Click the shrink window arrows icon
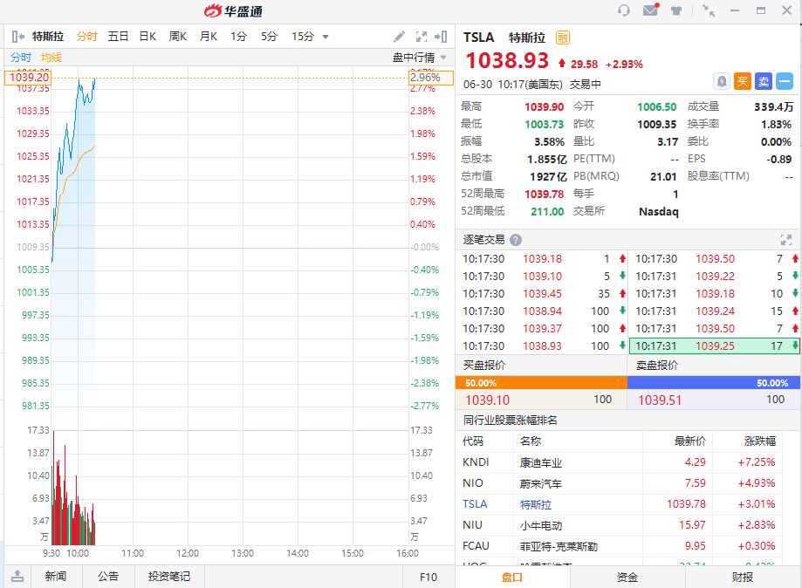This screenshot has width=802, height=588. pyautogui.click(x=709, y=10)
